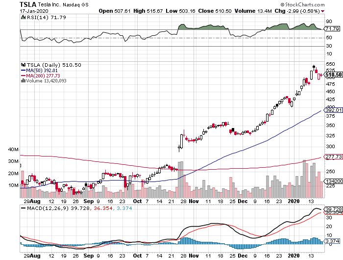Click the 250 price axis label
343x260 pixels.
pyautogui.click(x=330, y=172)
